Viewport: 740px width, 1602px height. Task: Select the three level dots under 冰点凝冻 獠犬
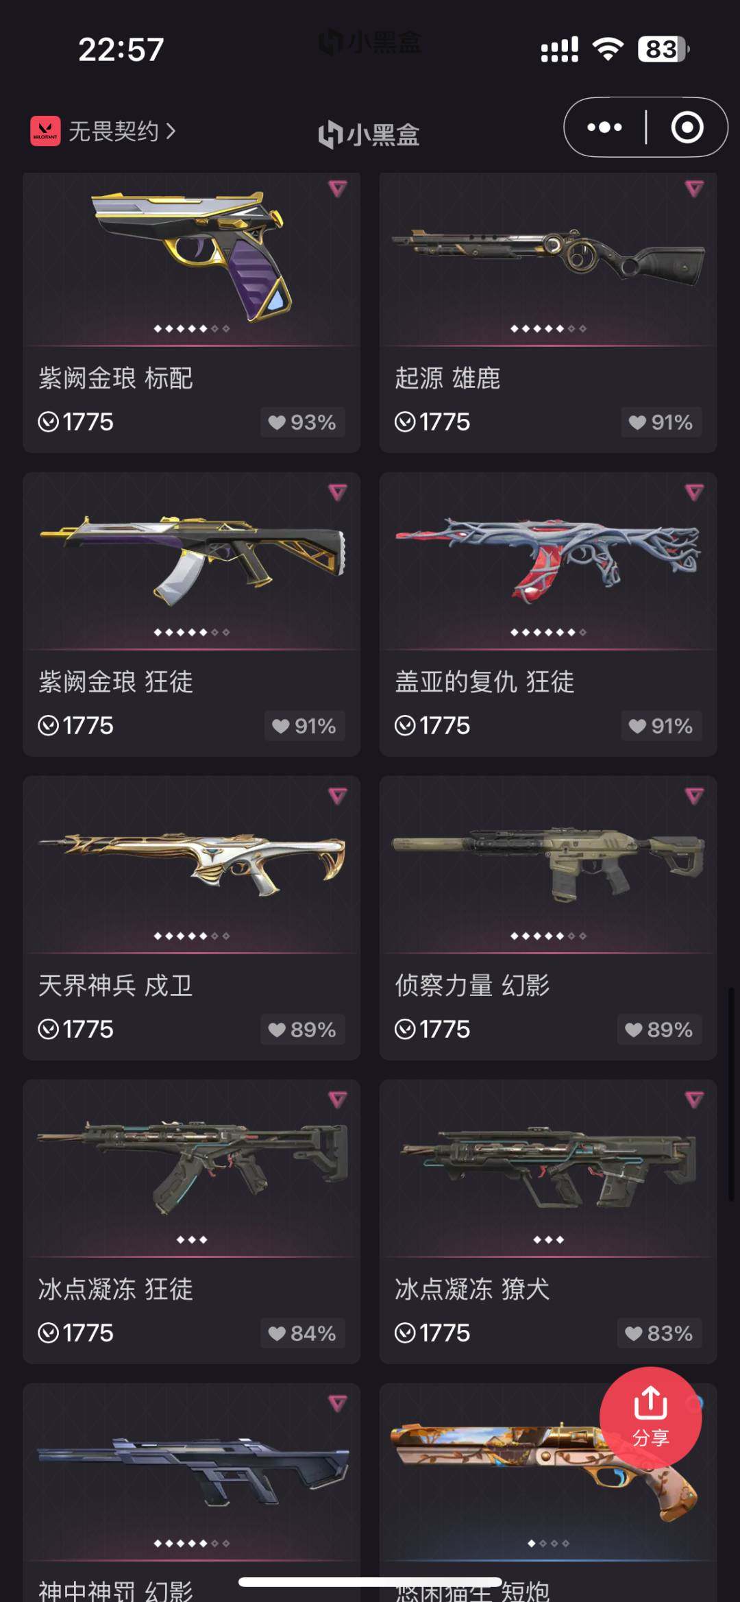click(x=548, y=1239)
